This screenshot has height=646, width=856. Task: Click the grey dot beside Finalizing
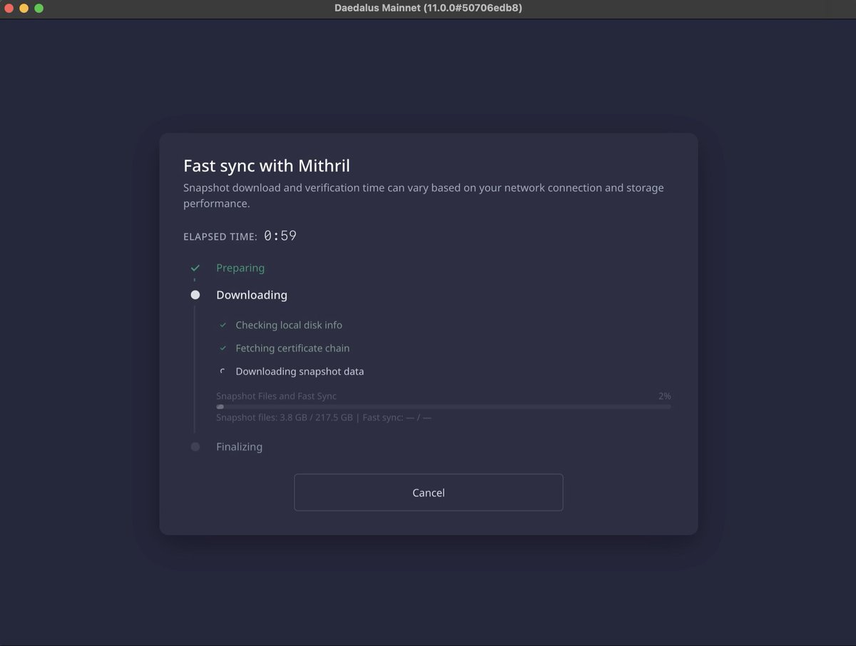pyautogui.click(x=195, y=447)
